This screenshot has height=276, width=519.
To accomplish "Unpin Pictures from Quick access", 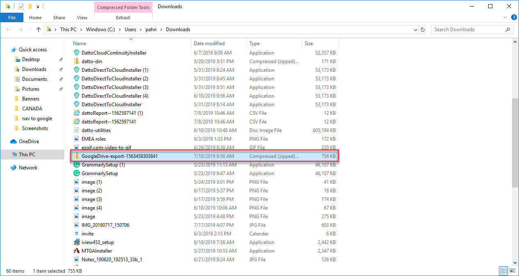I will [61, 89].
